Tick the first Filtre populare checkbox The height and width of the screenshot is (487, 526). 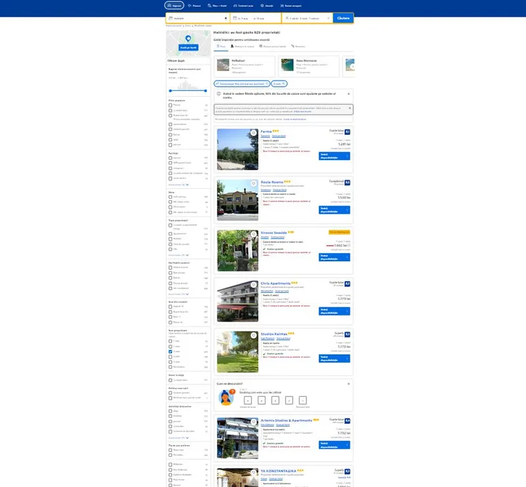pyautogui.click(x=170, y=105)
